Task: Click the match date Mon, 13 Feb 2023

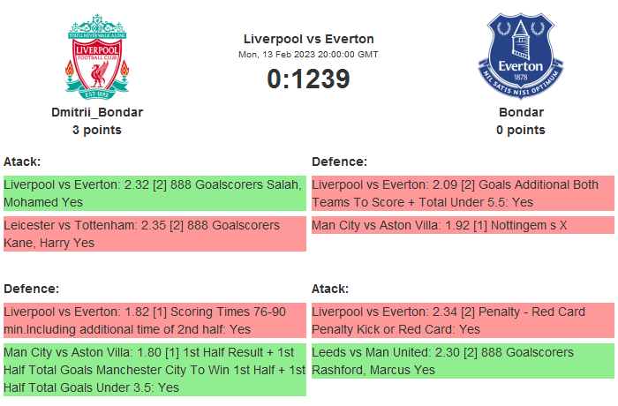Action: coord(308,54)
